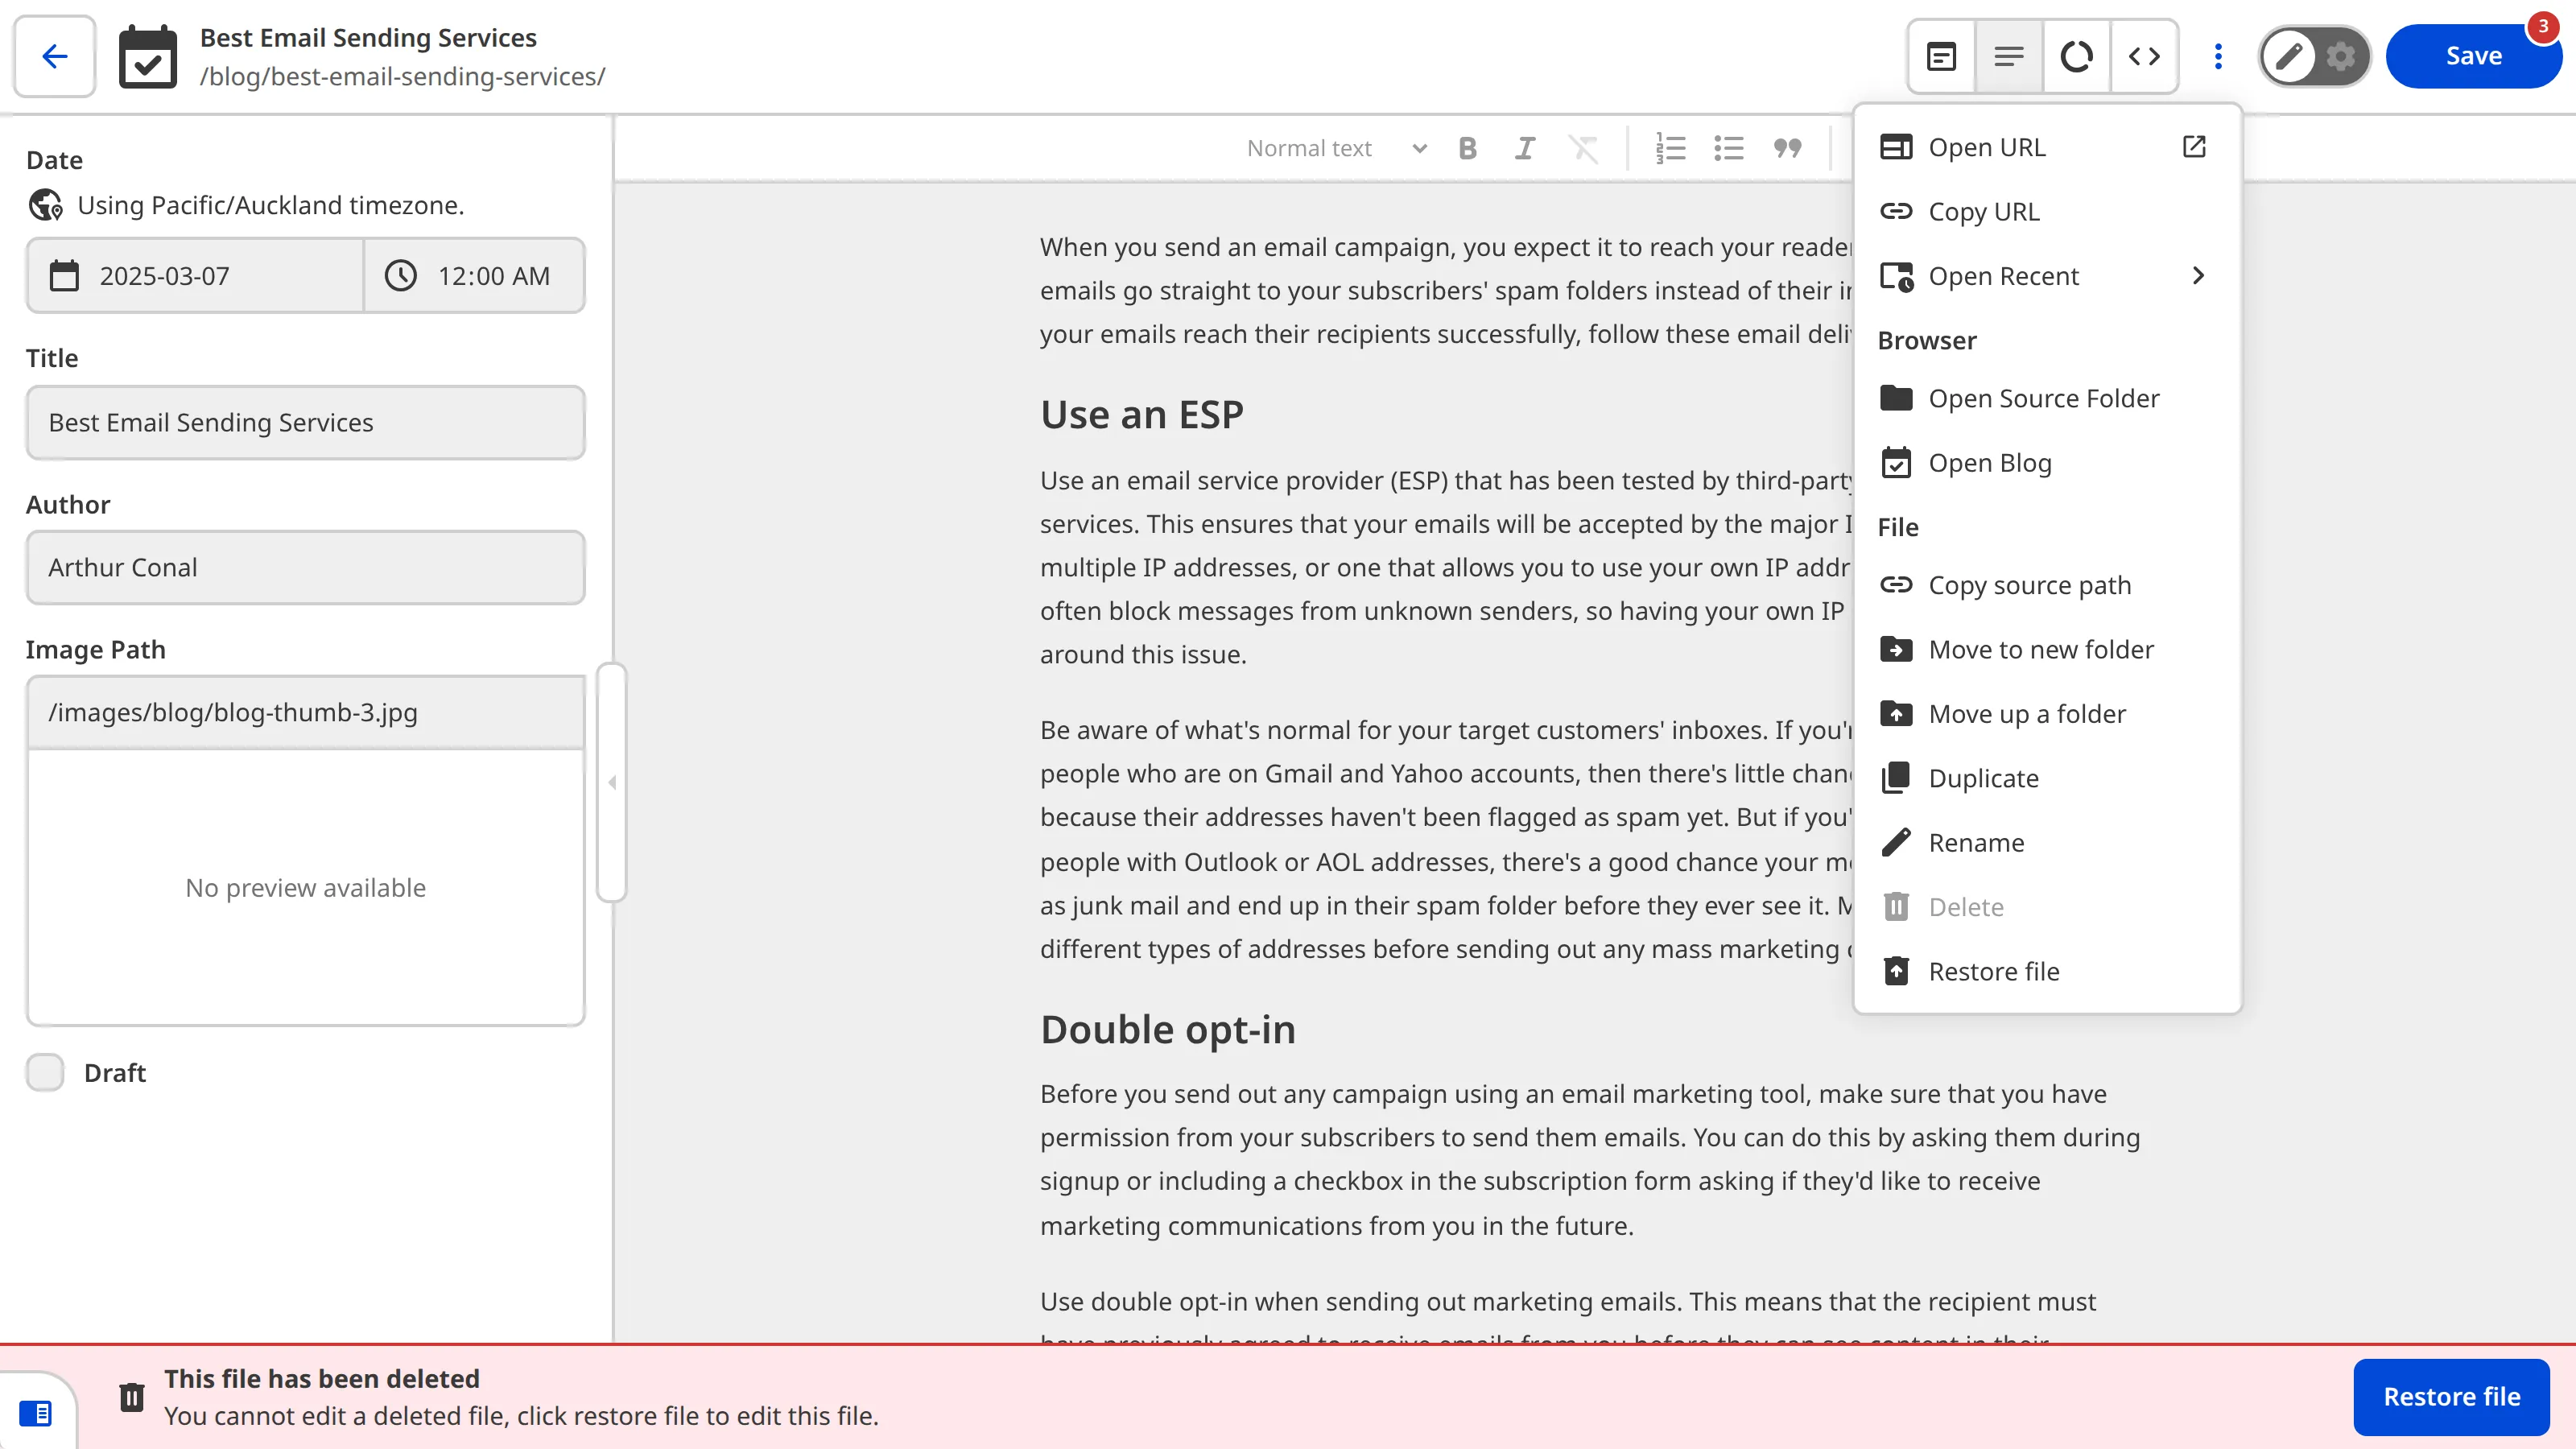Insert a bulleted list
This screenshot has width=2576, height=1449.
pyautogui.click(x=1728, y=148)
